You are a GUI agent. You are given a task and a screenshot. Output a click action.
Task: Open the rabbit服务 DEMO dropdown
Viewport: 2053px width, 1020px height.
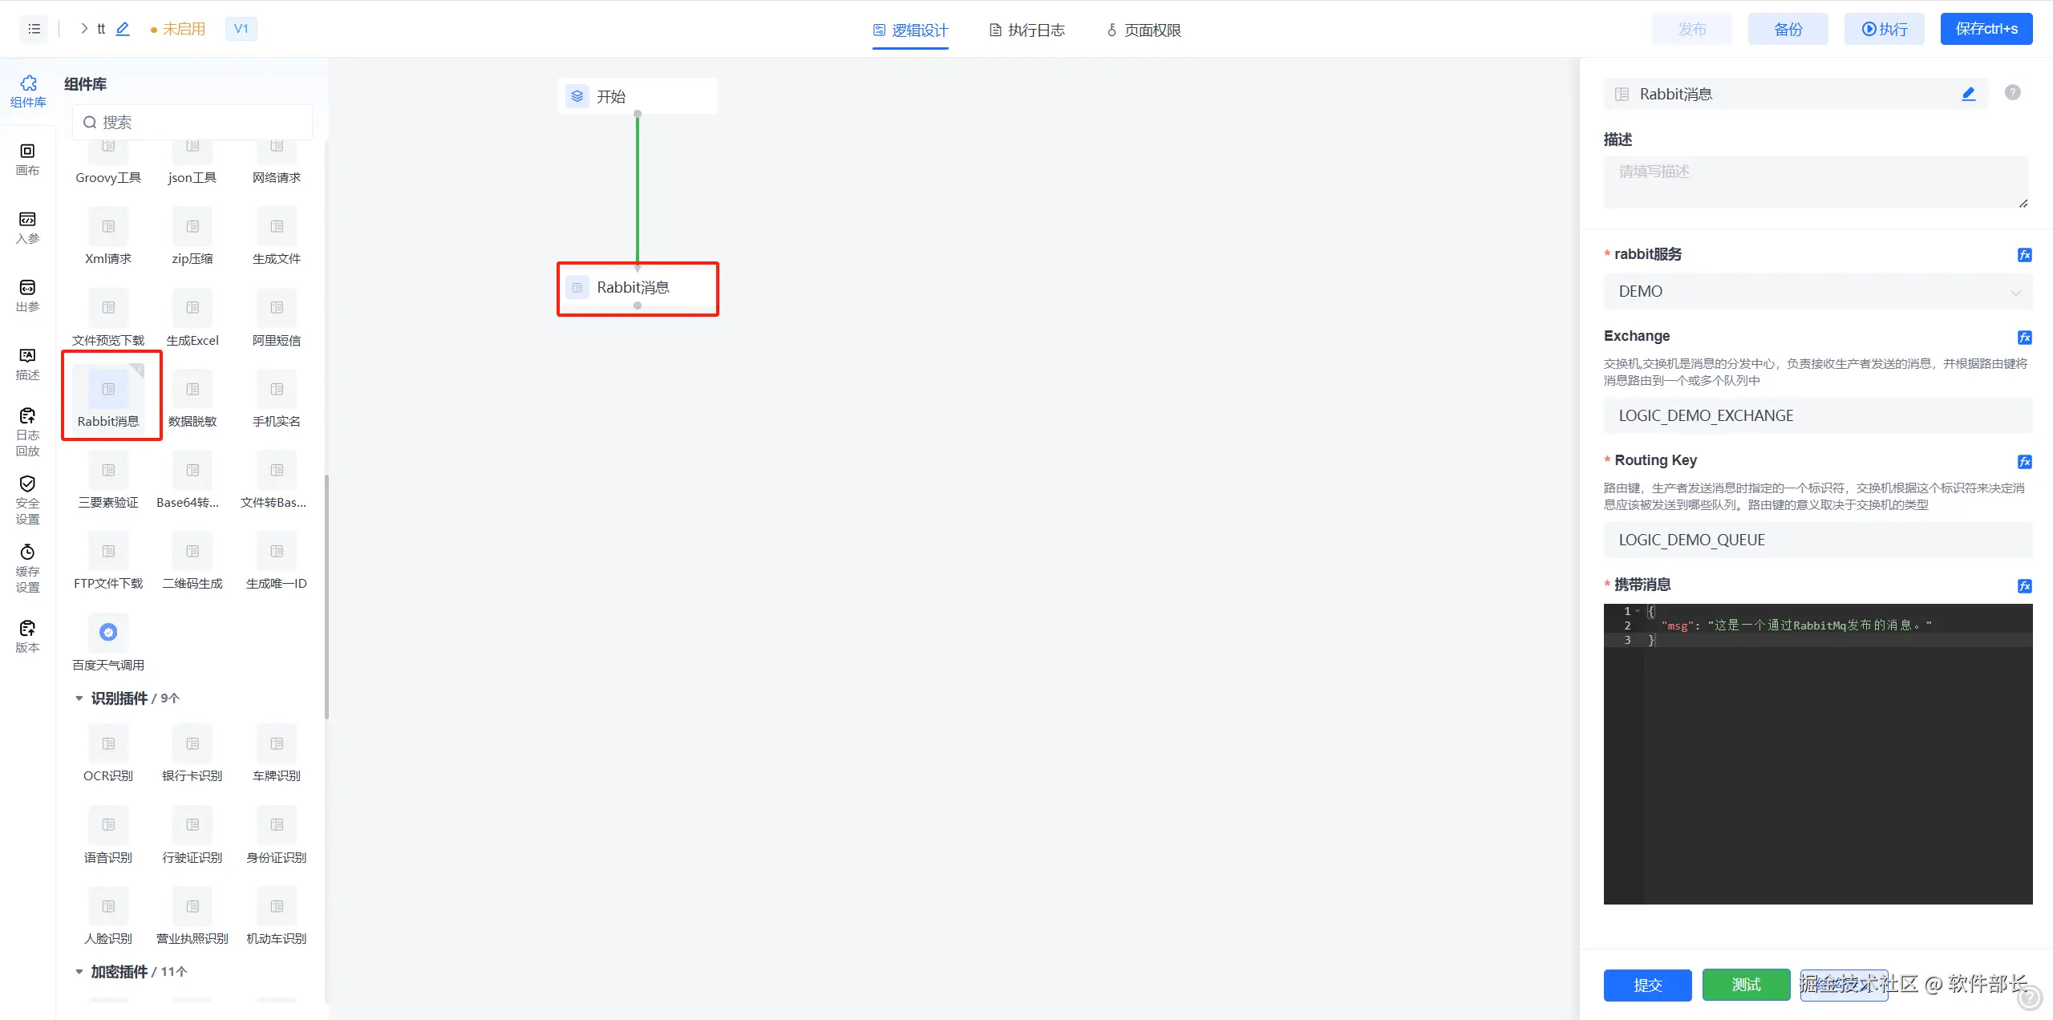click(x=1816, y=292)
